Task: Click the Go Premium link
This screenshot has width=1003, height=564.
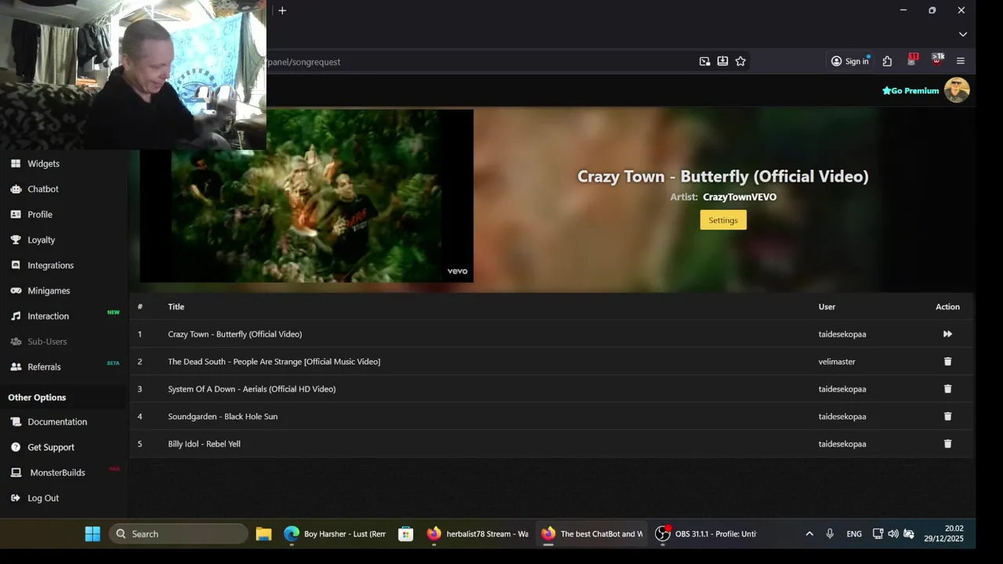Action: 911,91
